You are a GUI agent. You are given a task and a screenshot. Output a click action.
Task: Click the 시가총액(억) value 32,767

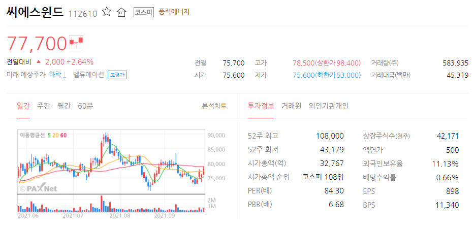(332, 163)
